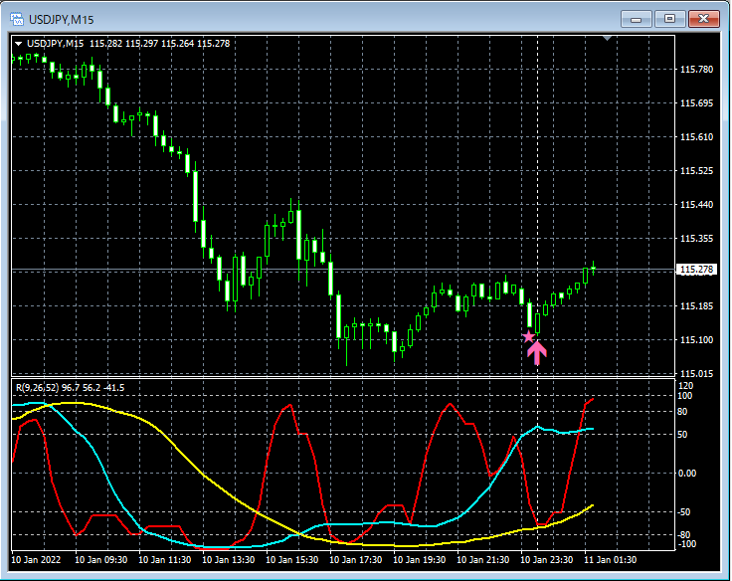Click the USDJPY,M15 OHLC info text

coord(128,44)
